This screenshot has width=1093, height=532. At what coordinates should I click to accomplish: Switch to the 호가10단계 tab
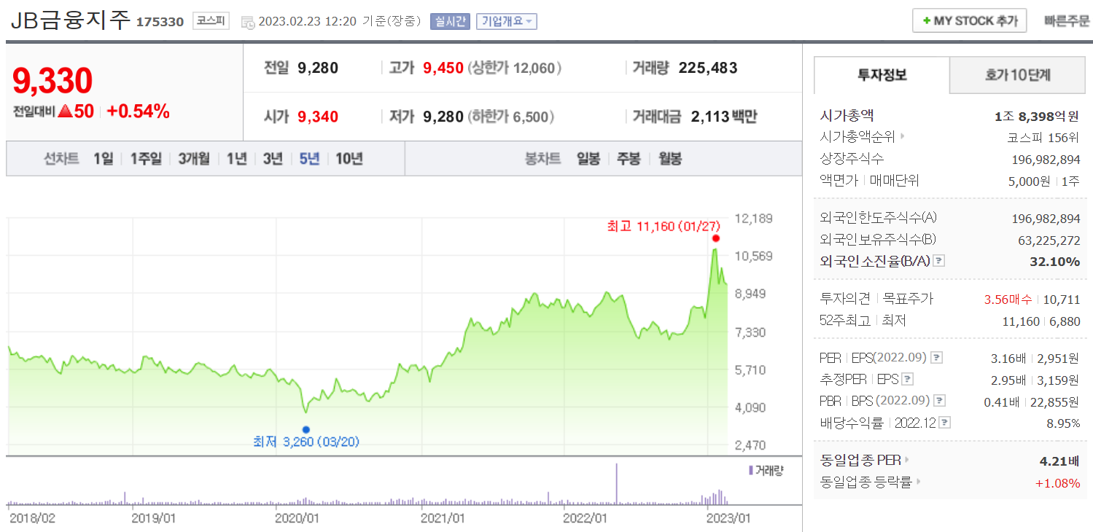(x=1018, y=74)
